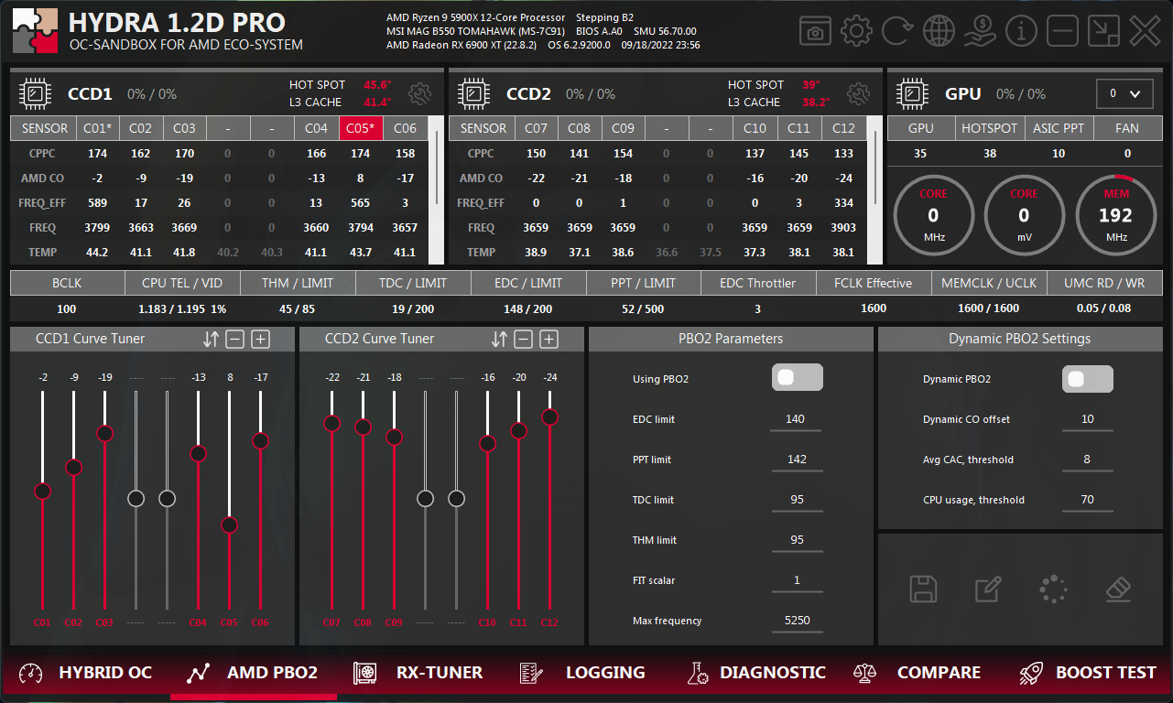Click the MEM 192 MHz gauge
The image size is (1173, 703).
[1116, 216]
